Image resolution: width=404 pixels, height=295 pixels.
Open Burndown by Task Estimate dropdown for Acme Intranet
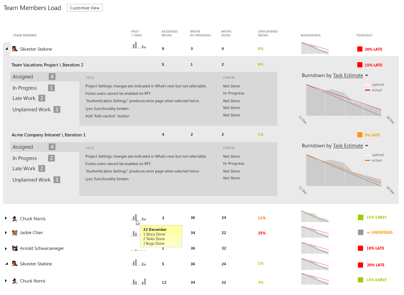[366, 146]
